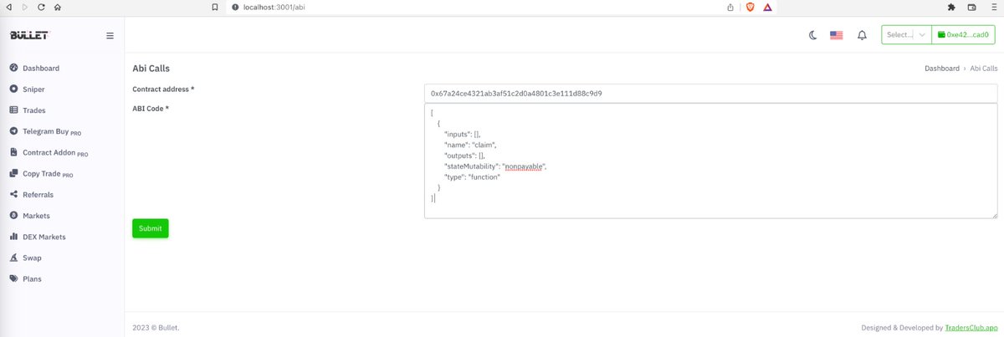Click the bookmark icon in address bar
The width and height of the screenshot is (1004, 337).
tap(214, 7)
